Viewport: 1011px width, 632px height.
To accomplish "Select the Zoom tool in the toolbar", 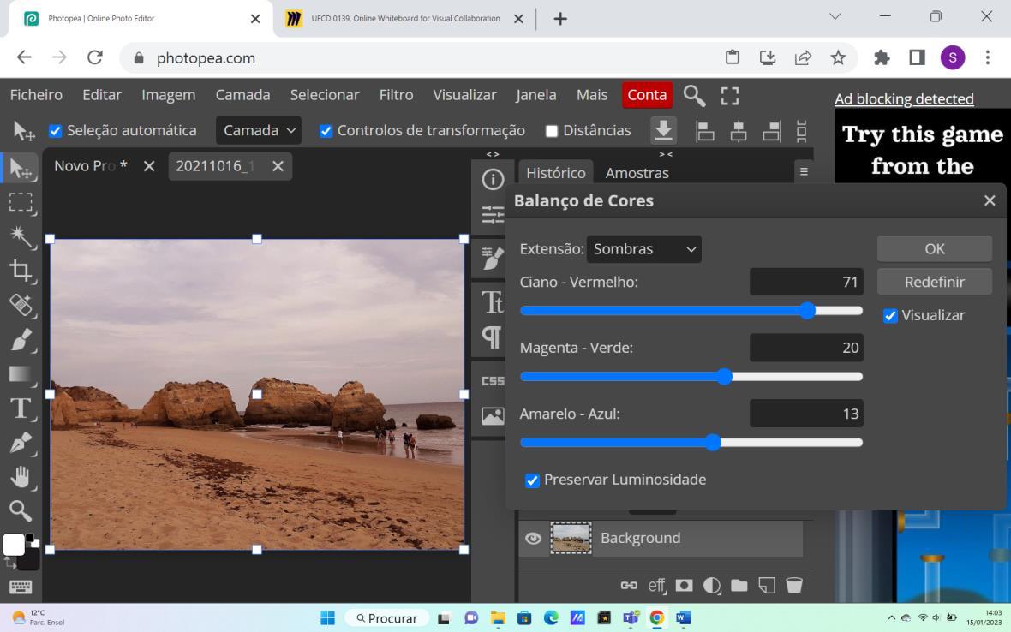I will click(x=21, y=511).
